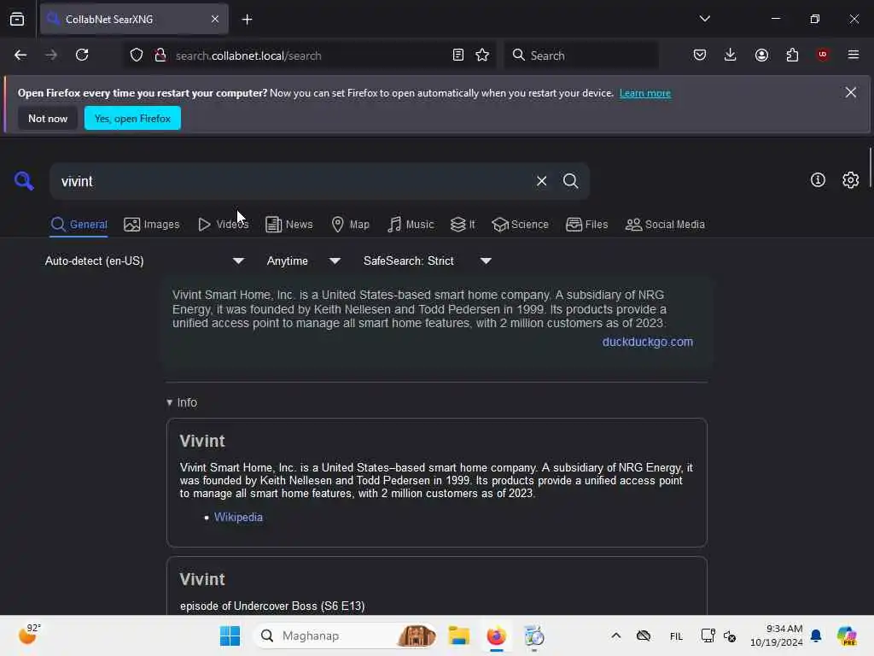Open the uBlock Origin extension icon
Image resolution: width=874 pixels, height=656 pixels.
click(823, 55)
